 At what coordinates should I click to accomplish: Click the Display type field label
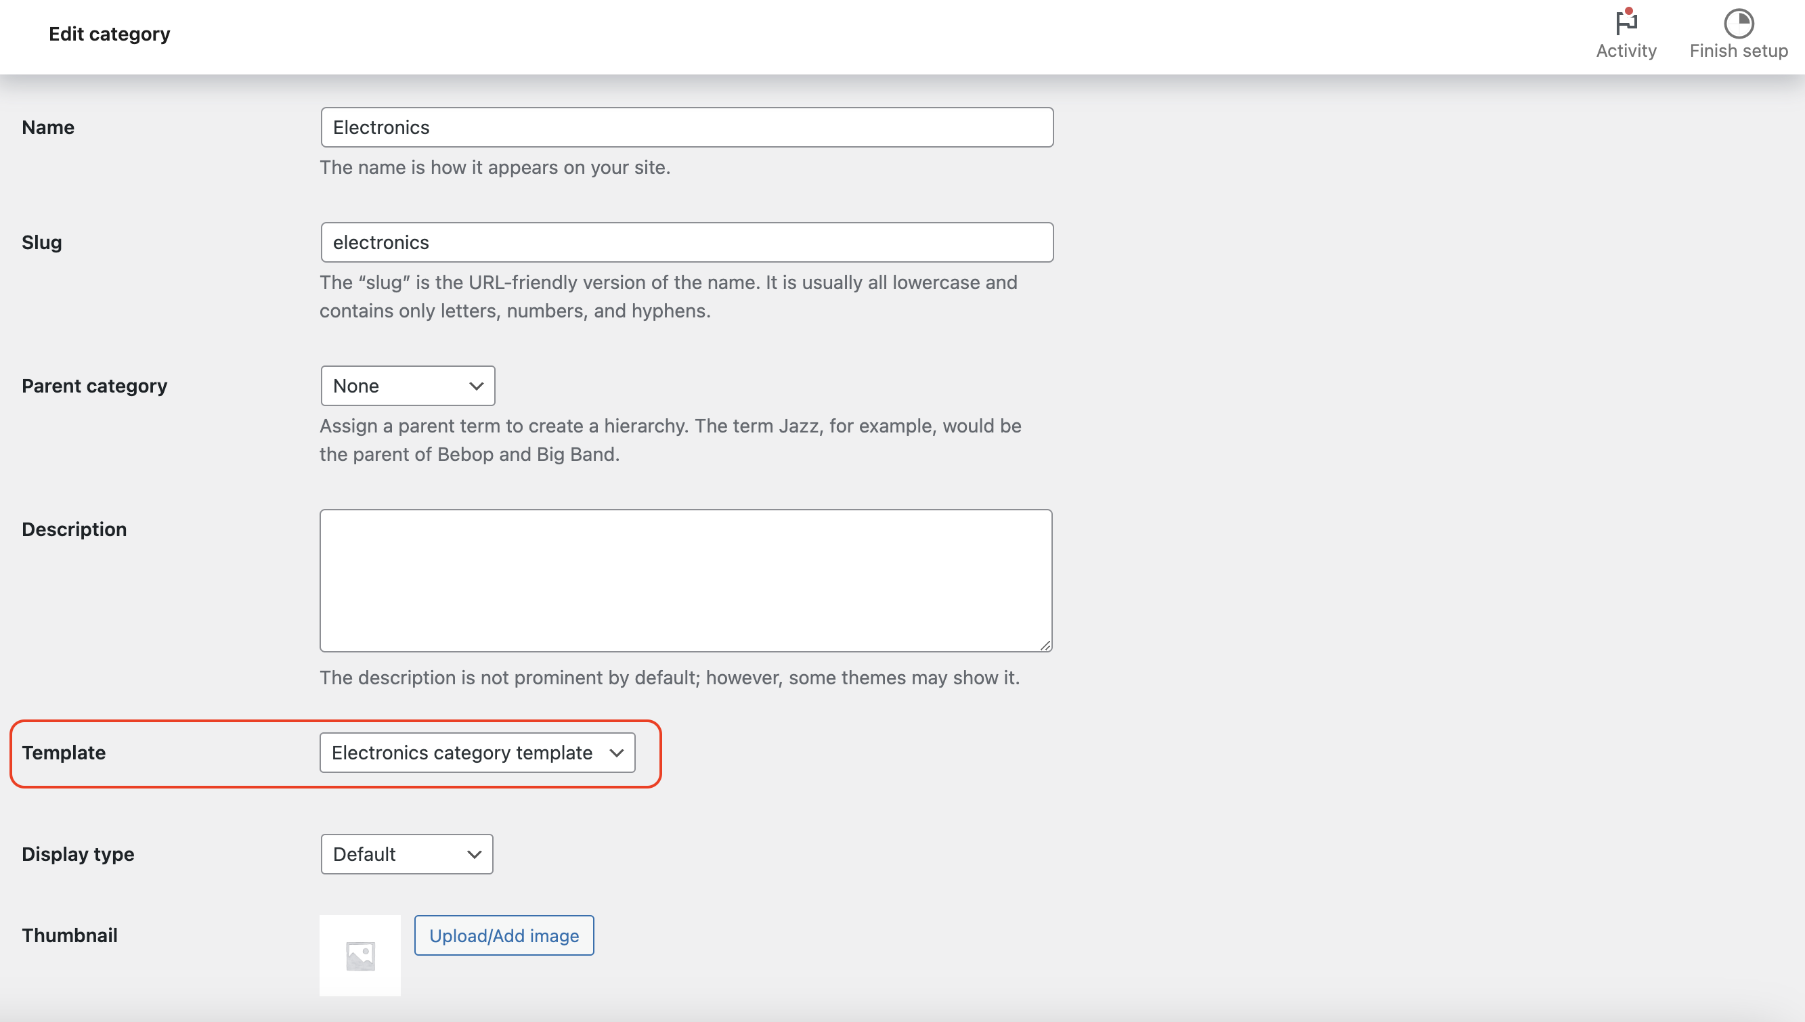77,853
